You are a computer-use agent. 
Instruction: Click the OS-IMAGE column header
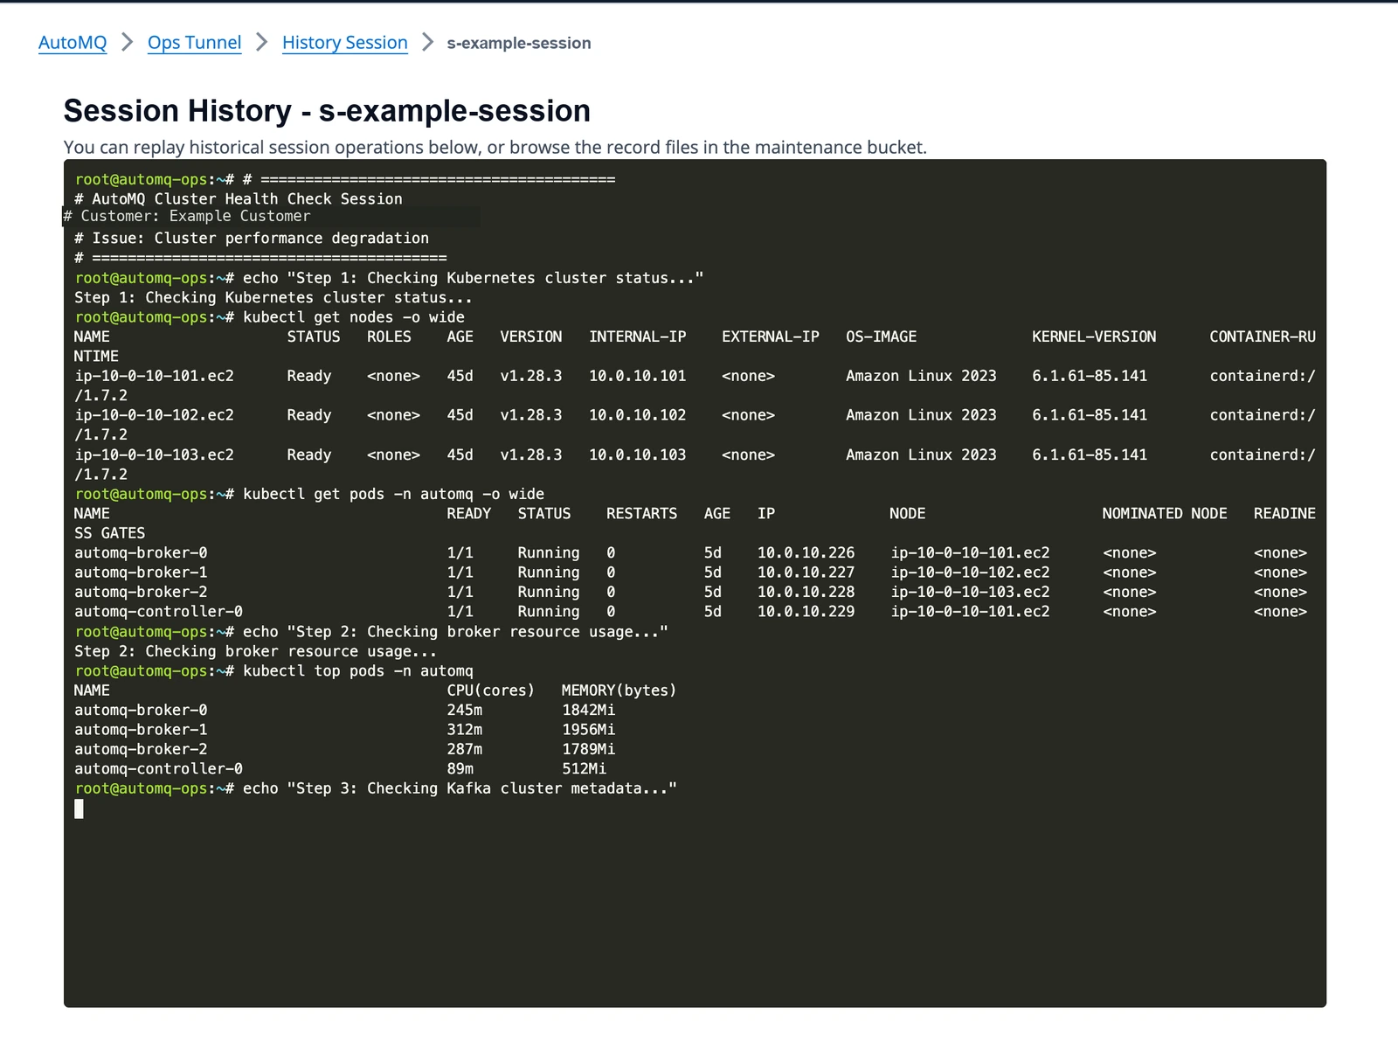tap(882, 337)
